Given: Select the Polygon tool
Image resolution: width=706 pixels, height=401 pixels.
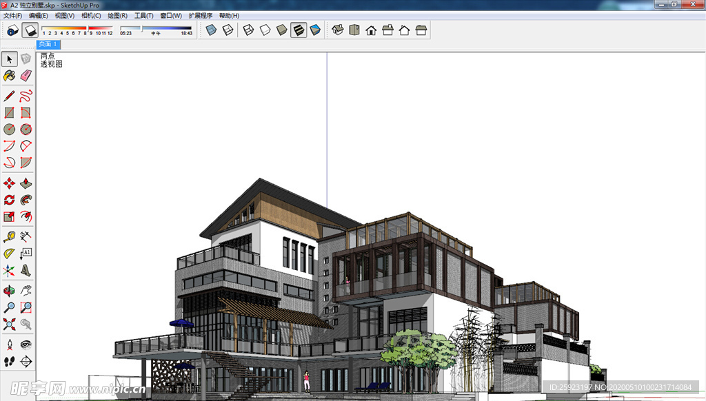Looking at the screenshot, I should 26,129.
